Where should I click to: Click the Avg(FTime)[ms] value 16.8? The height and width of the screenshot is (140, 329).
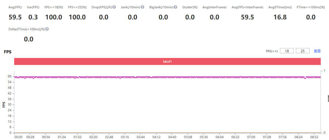[280, 17]
